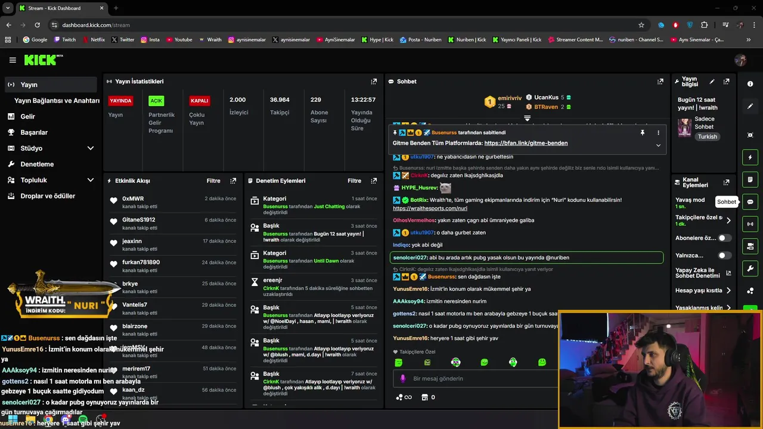763x429 pixels.
Task: Open the Twitch bookmark in the bookmarks bar
Action: (65, 40)
